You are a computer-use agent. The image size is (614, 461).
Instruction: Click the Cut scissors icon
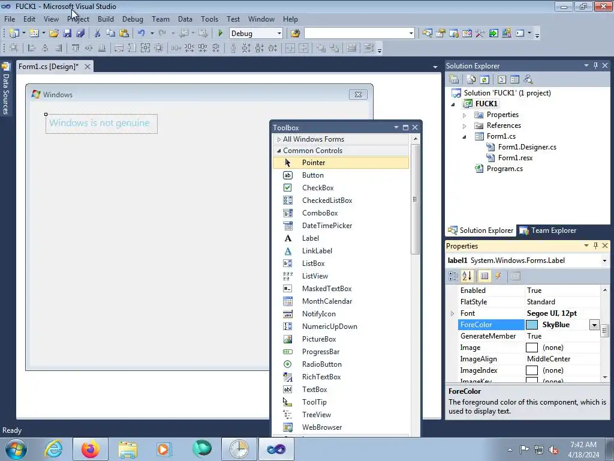point(98,34)
